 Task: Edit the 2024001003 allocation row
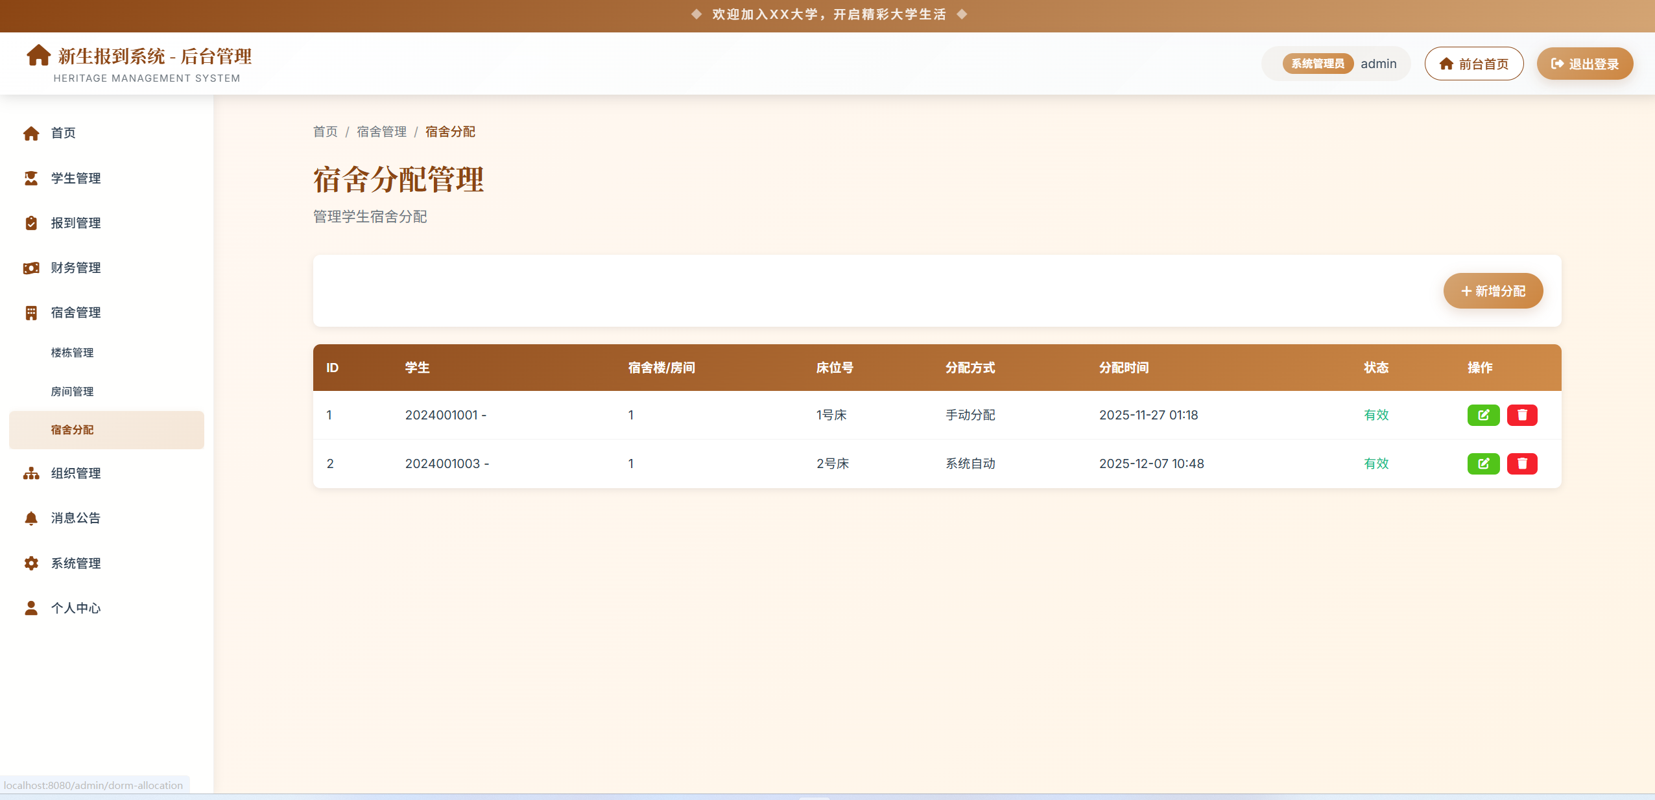pyautogui.click(x=1483, y=464)
